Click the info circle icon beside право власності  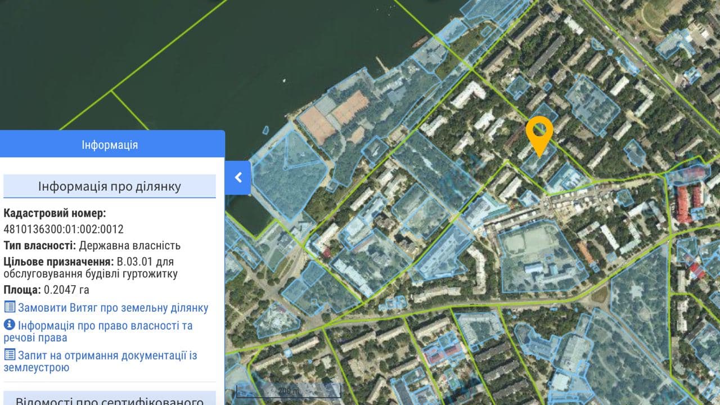click(x=10, y=325)
